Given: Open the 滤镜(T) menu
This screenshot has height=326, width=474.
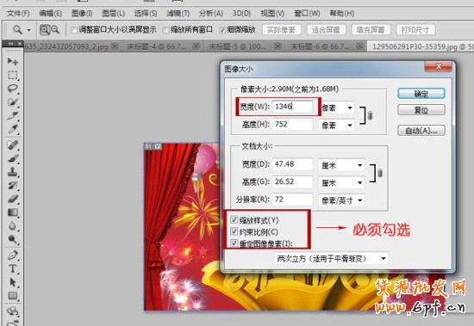Looking at the screenshot, I should tap(178, 13).
